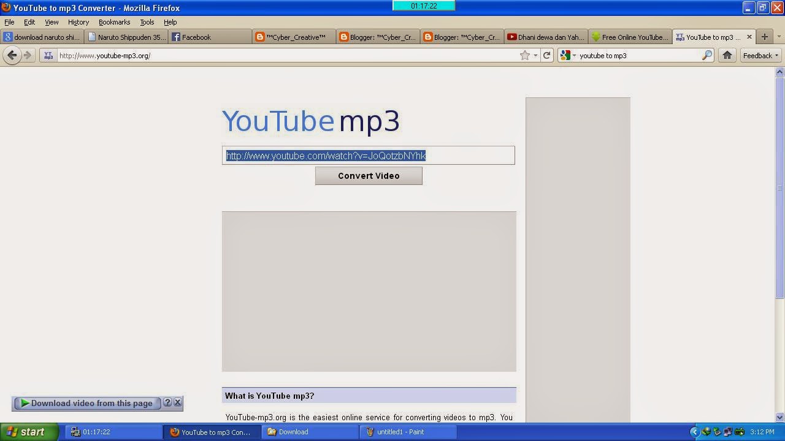The image size is (785, 441).
Task: Click the Forward navigation arrow
Action: click(x=27, y=55)
